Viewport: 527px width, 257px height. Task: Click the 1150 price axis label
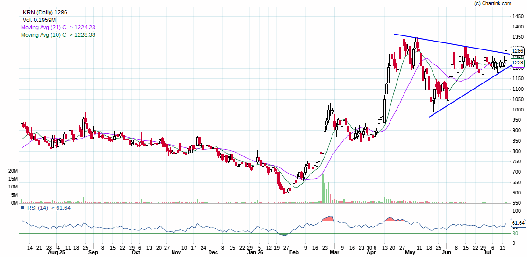(x=518, y=79)
